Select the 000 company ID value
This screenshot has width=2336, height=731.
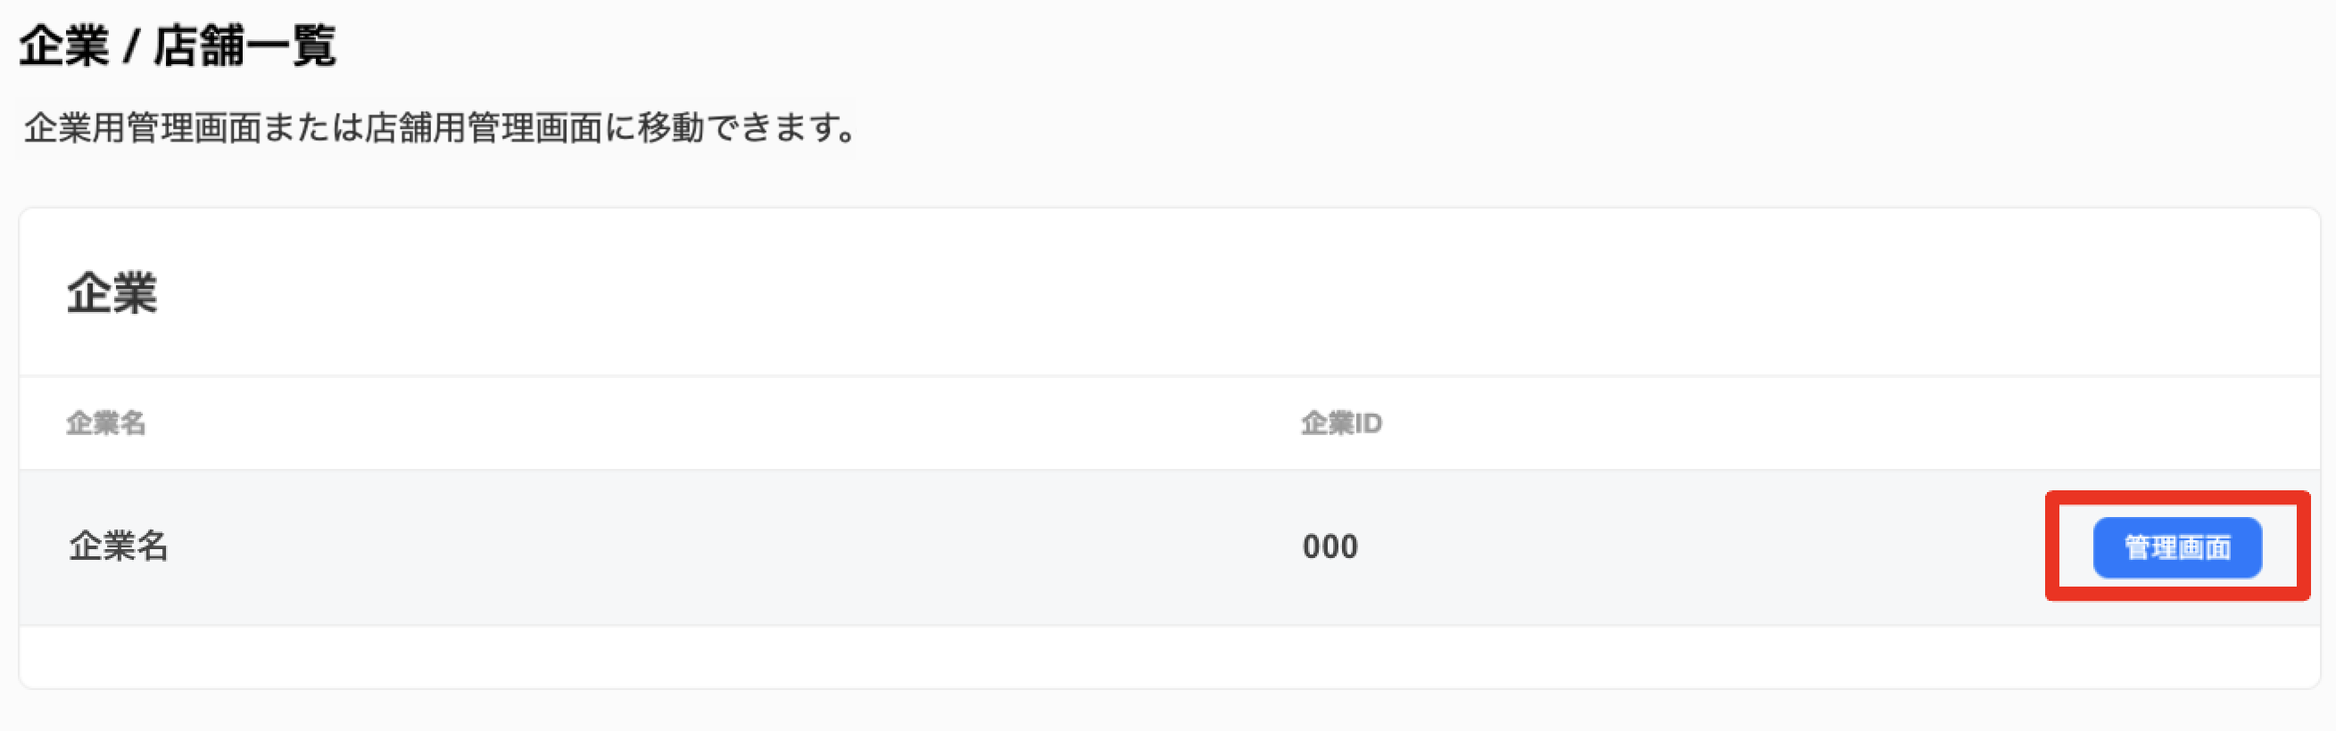point(1330,547)
